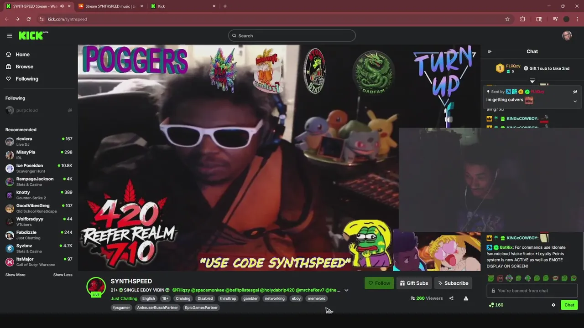Viewport: 584px width, 328px height.
Task: Expand the gift leaderboard handle
Action: point(532,81)
